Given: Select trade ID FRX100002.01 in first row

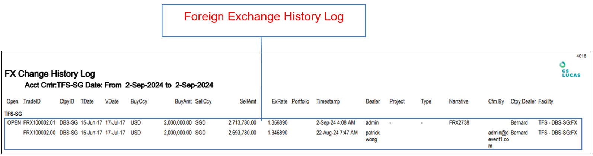Looking at the screenshot, I should tap(39, 122).
